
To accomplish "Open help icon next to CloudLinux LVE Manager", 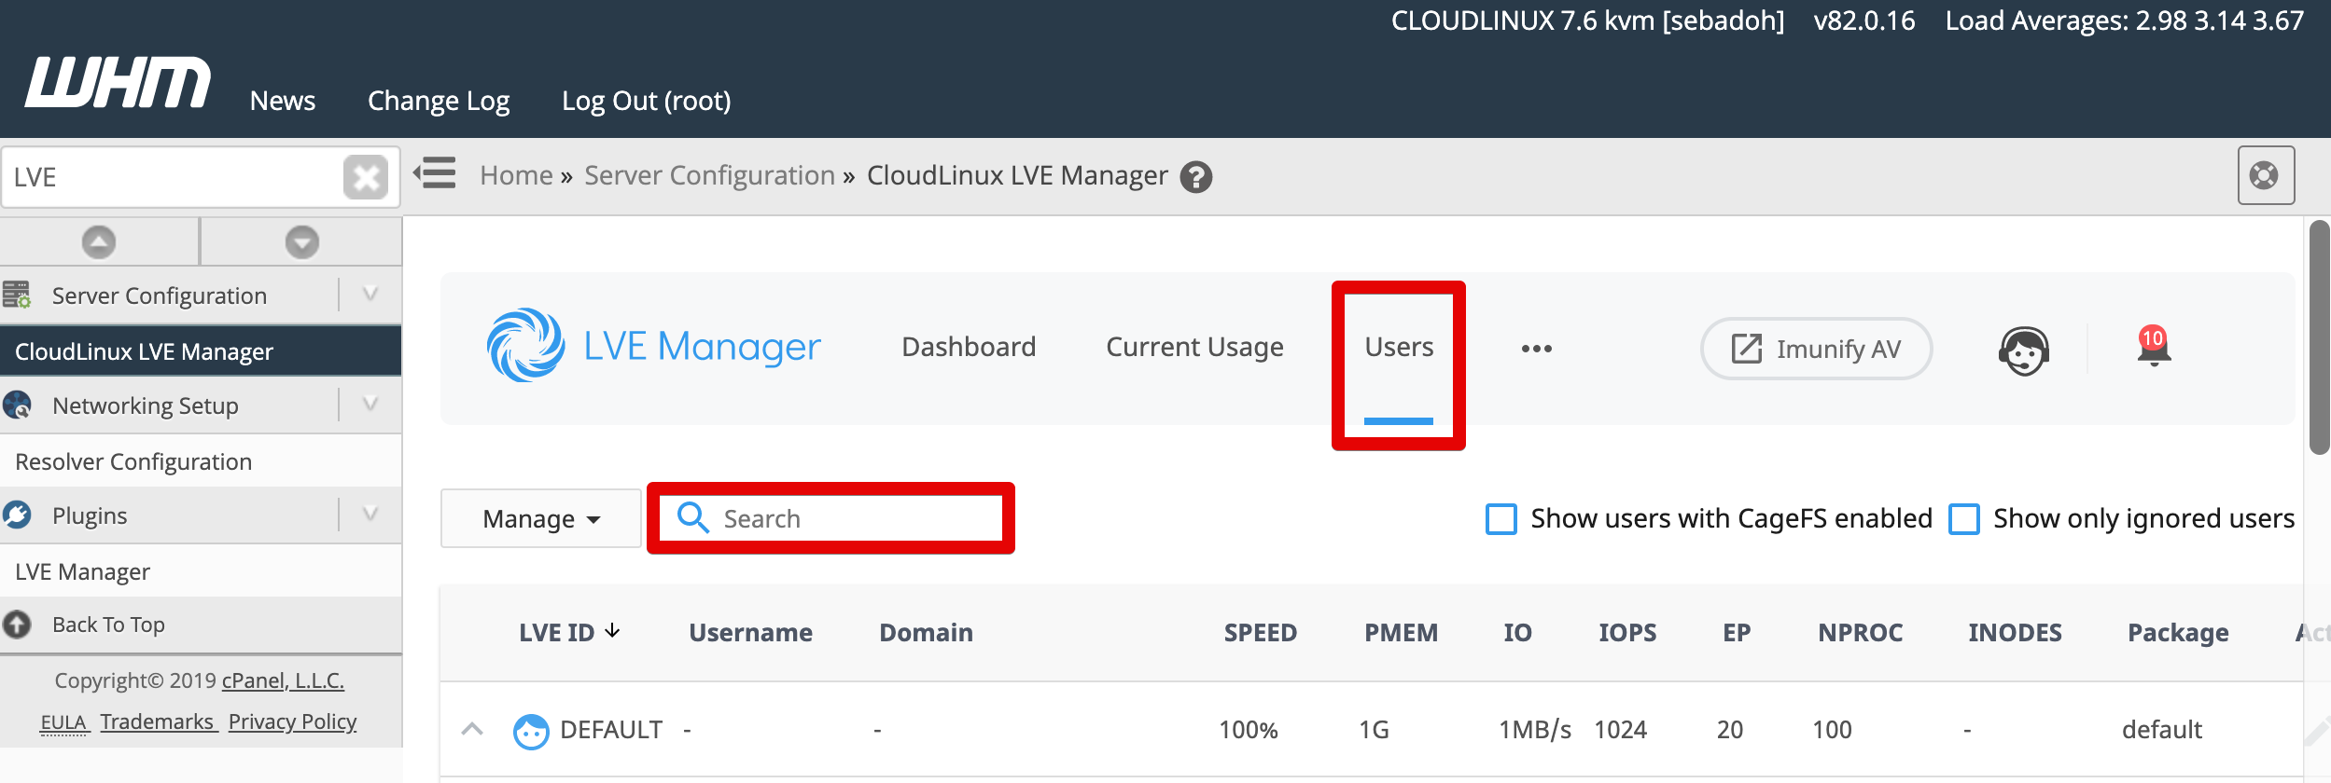I will (x=1195, y=176).
